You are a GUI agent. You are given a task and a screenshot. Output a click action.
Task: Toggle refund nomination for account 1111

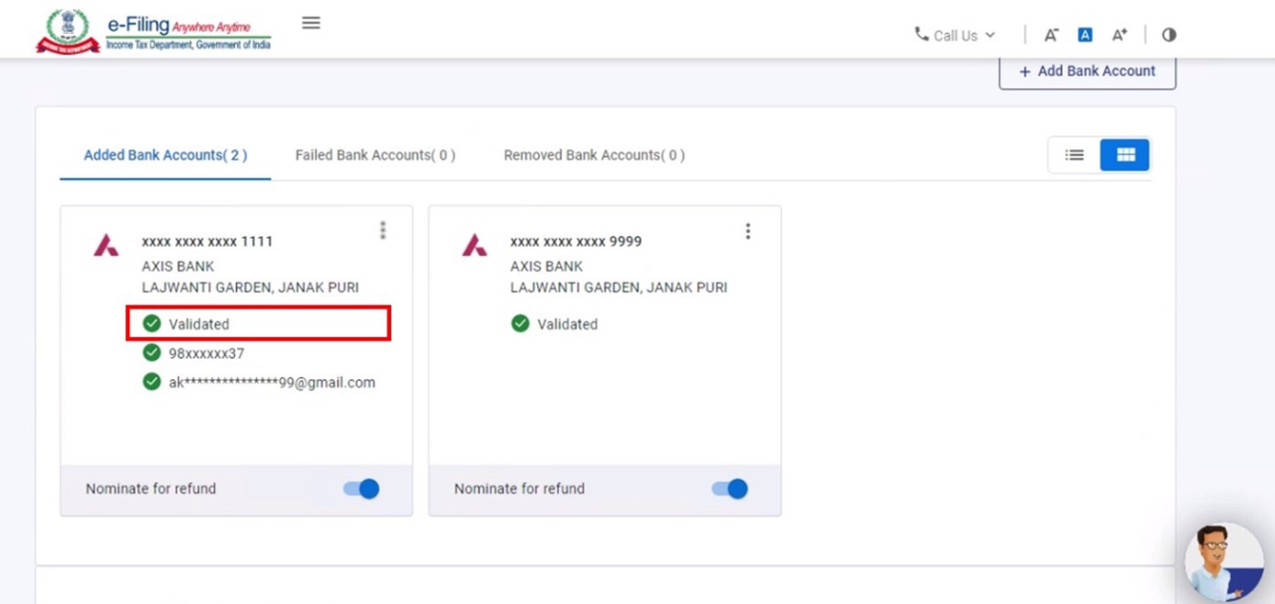coord(362,489)
